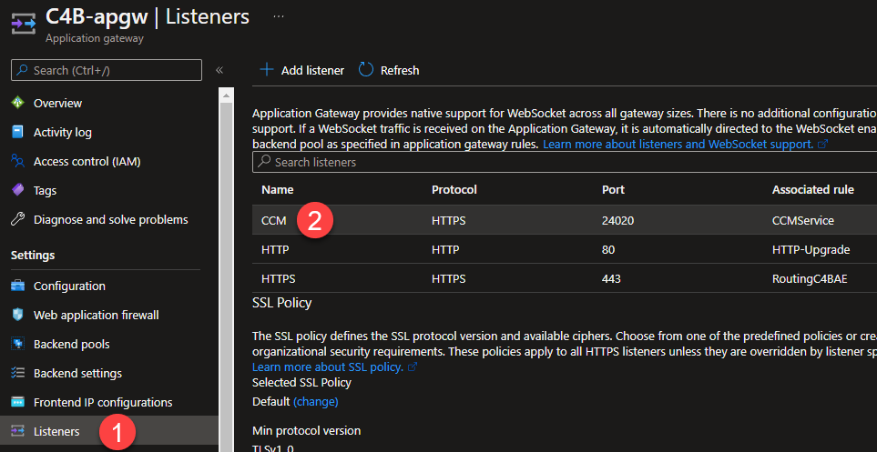
Task: Collapse the sidebar with double chevron
Action: pyautogui.click(x=219, y=70)
